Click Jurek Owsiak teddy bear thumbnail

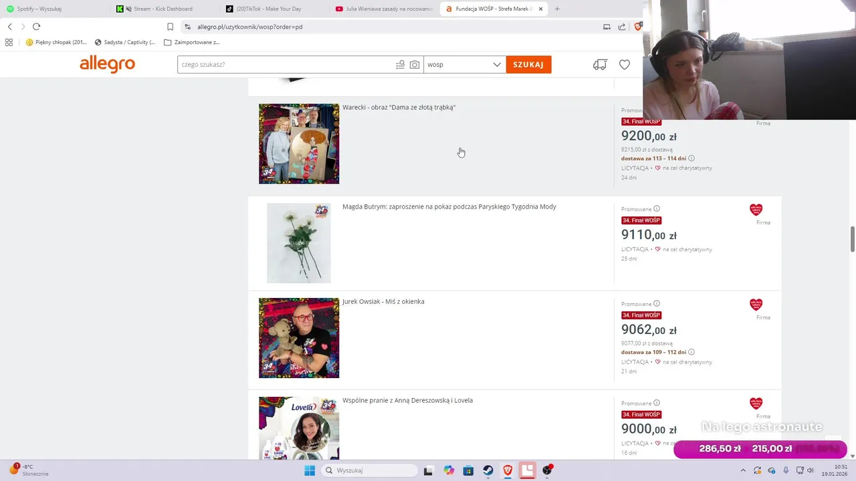(299, 338)
